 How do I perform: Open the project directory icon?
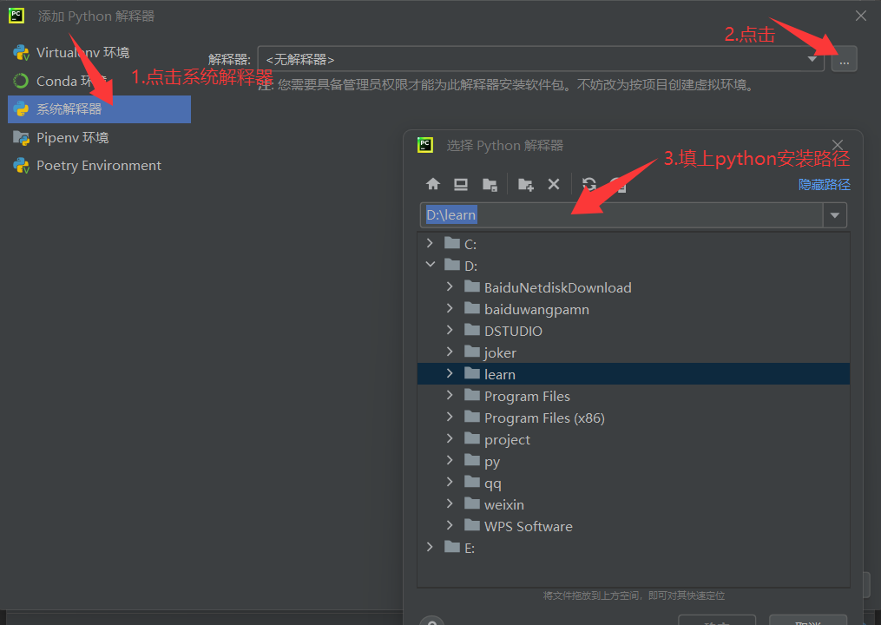click(490, 184)
